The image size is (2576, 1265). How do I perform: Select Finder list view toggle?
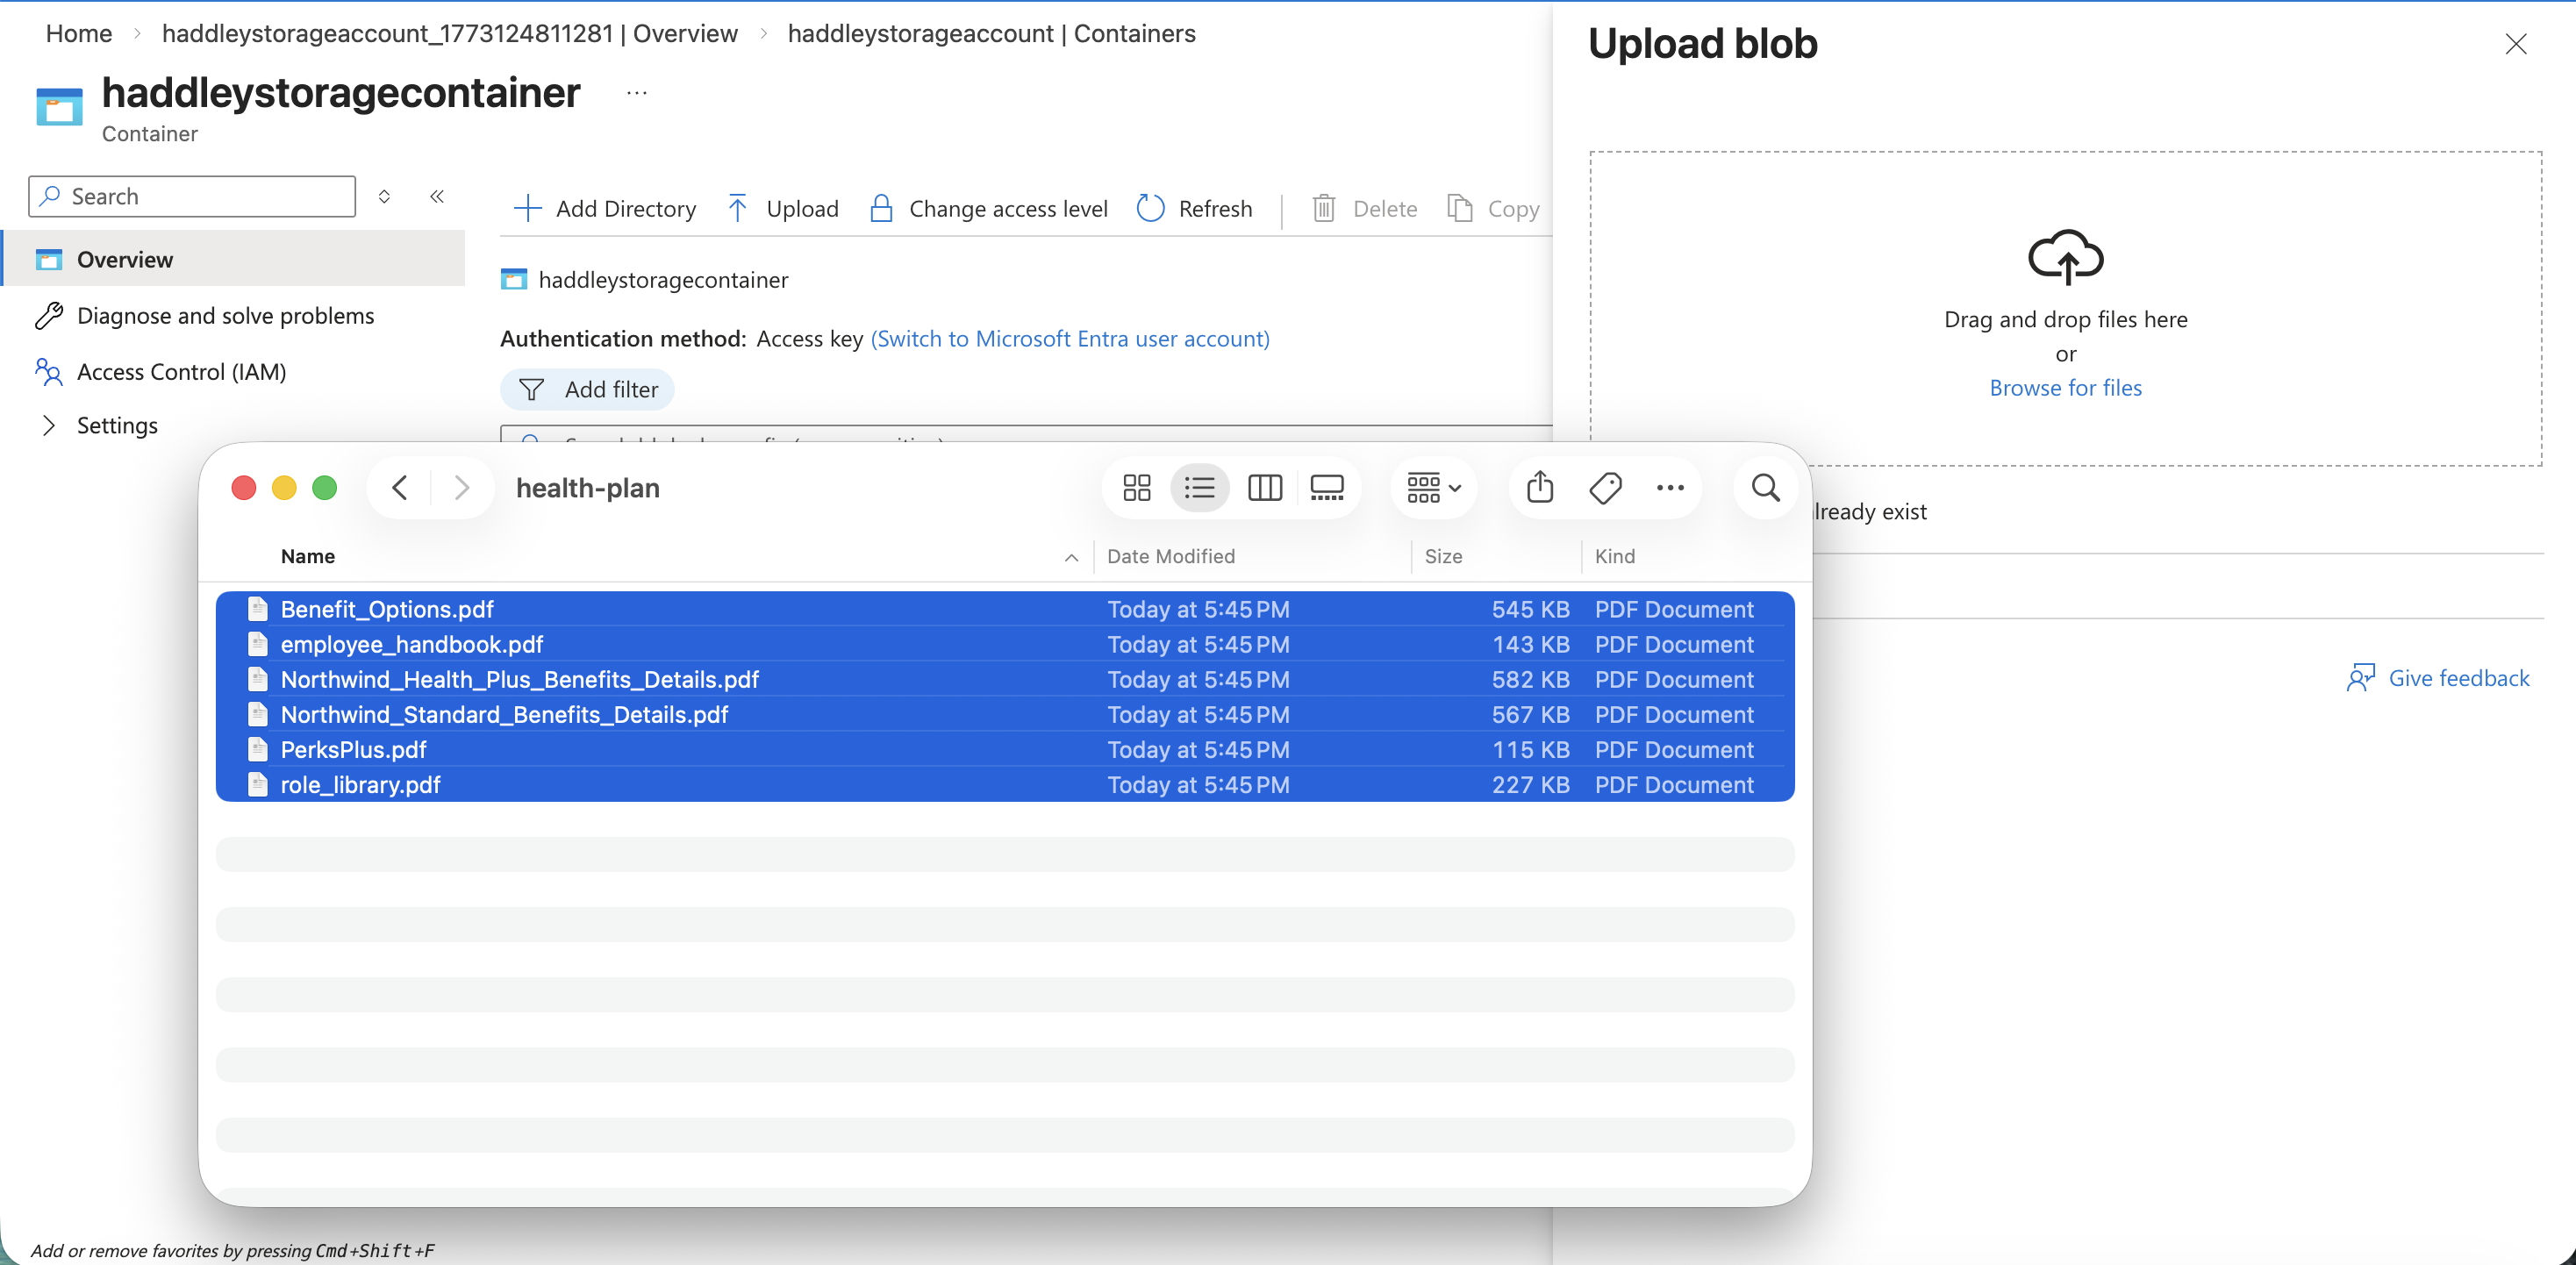[1199, 488]
